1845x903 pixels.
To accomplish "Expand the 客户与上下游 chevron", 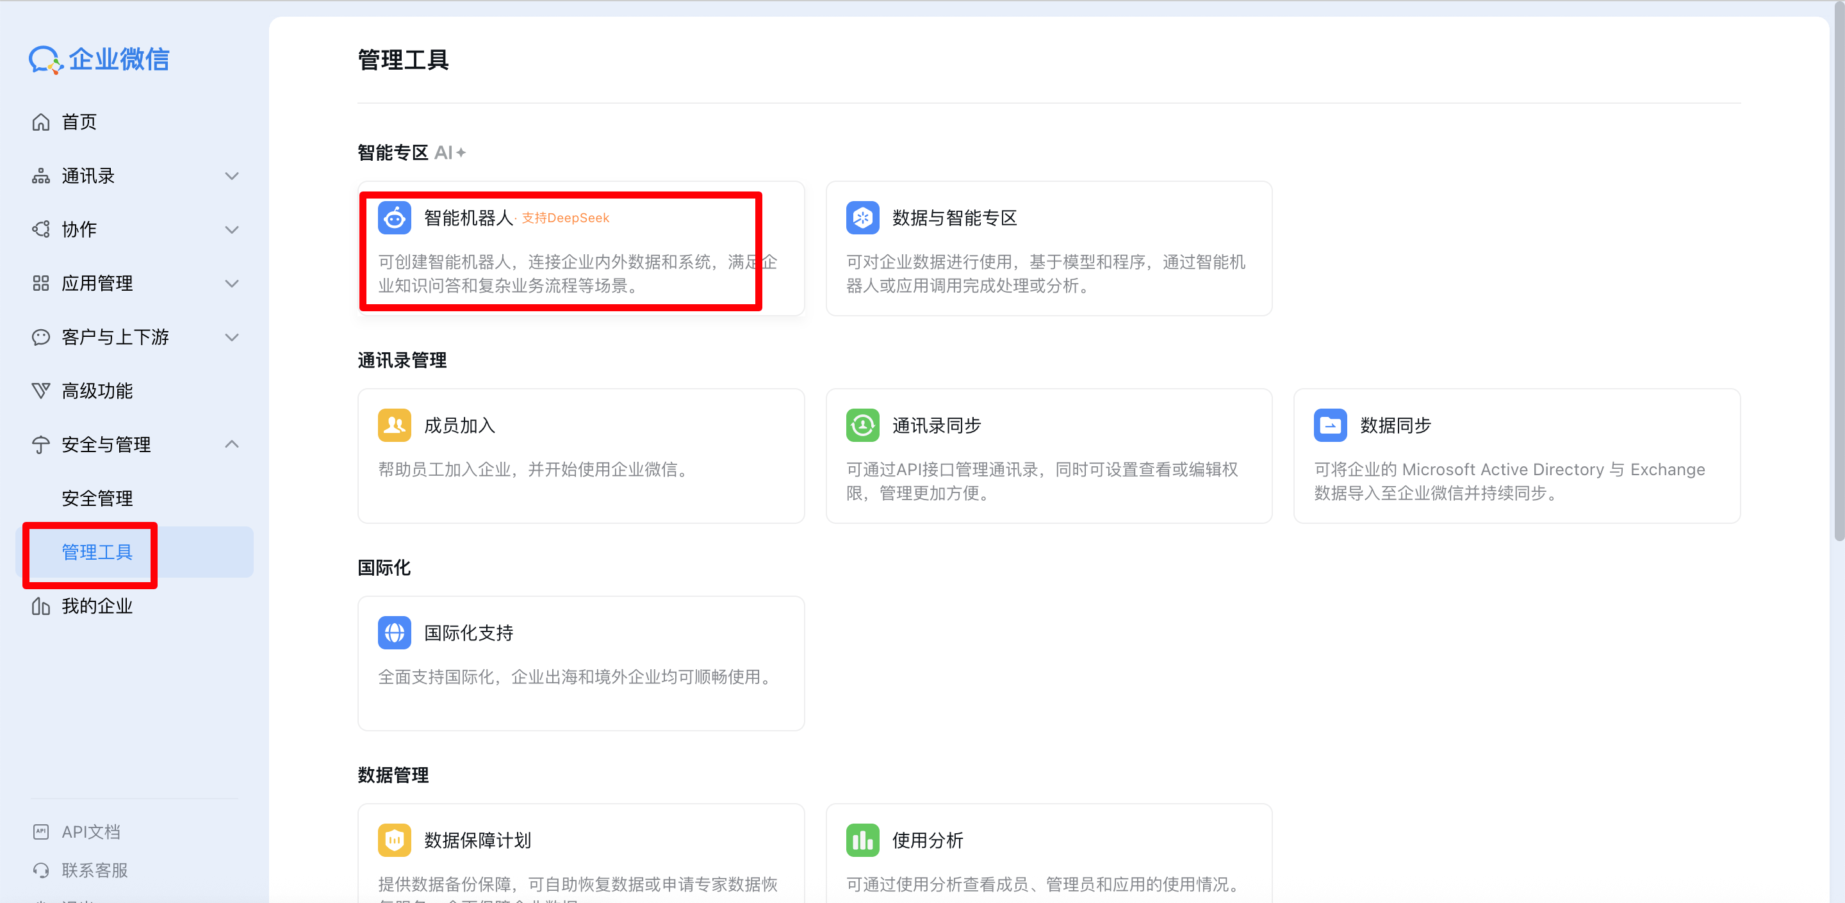I will pyautogui.click(x=231, y=338).
